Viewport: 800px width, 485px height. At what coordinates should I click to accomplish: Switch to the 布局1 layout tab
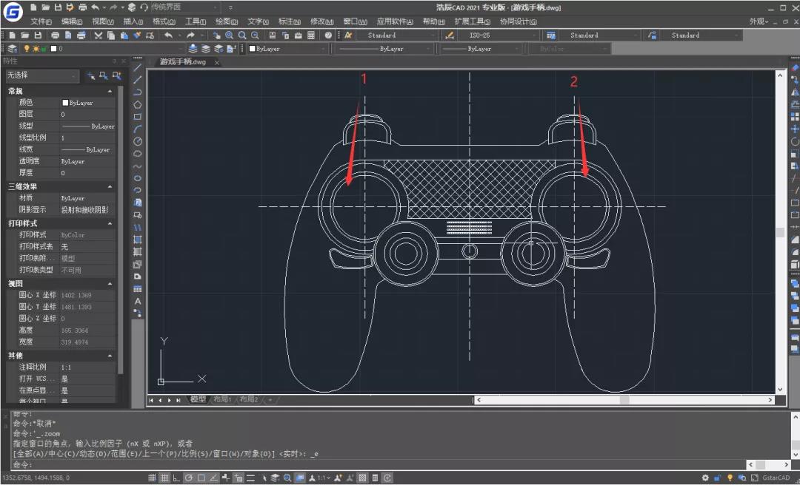pos(221,399)
